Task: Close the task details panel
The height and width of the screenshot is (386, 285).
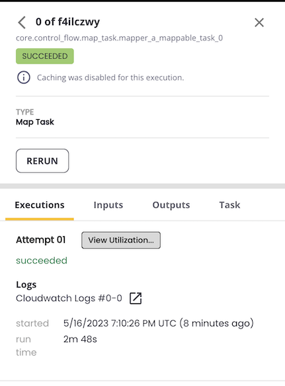Action: 259,23
